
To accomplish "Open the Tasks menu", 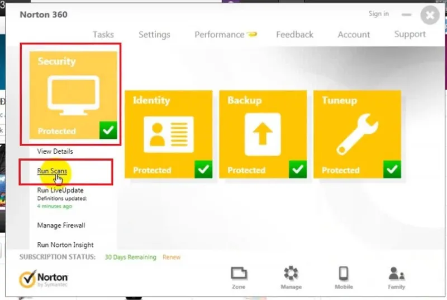I will point(103,35).
